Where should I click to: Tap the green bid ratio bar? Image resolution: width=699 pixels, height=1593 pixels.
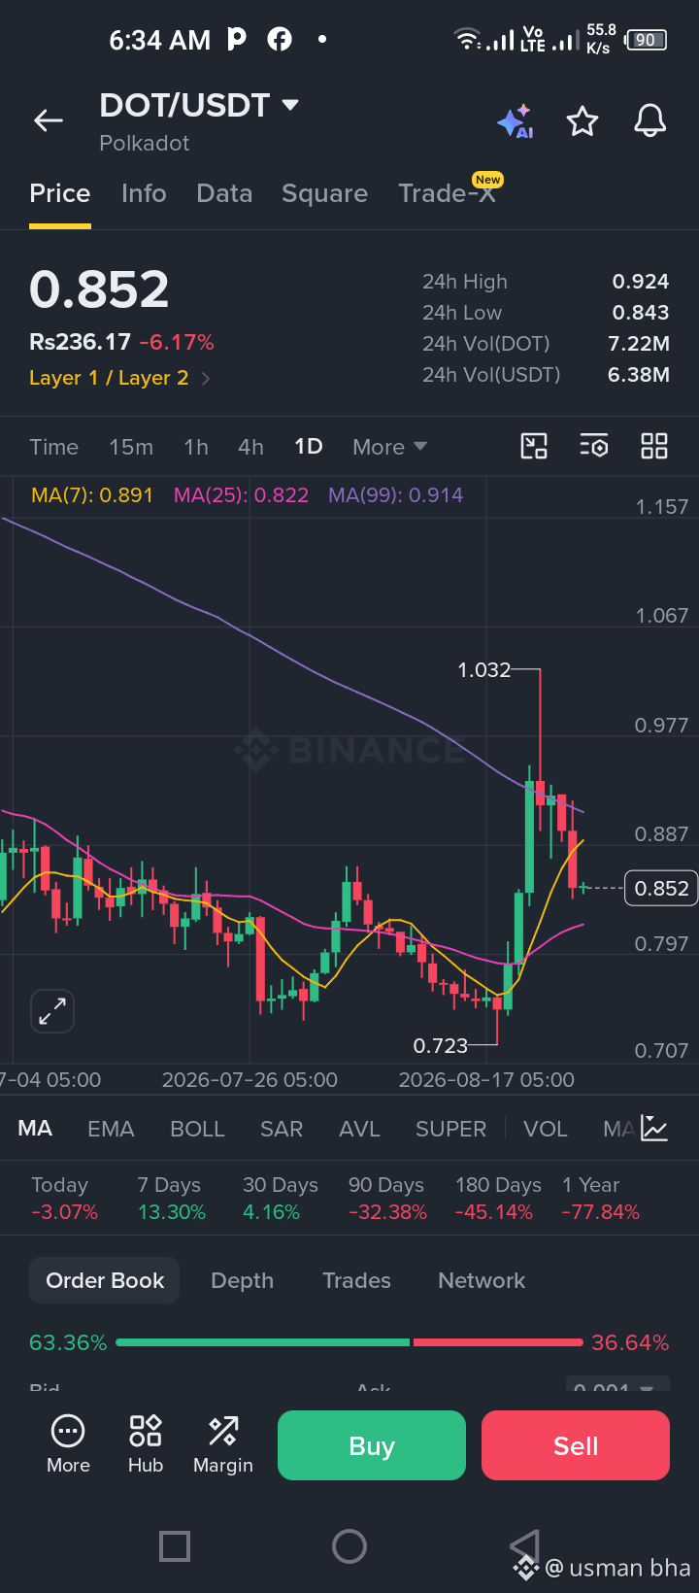pos(263,1342)
